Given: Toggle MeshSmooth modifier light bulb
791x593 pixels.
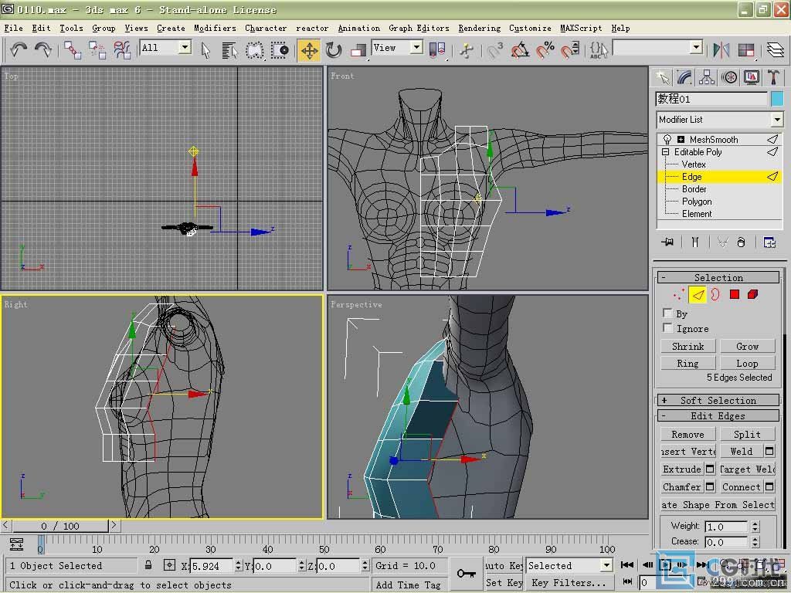Looking at the screenshot, I should [667, 139].
